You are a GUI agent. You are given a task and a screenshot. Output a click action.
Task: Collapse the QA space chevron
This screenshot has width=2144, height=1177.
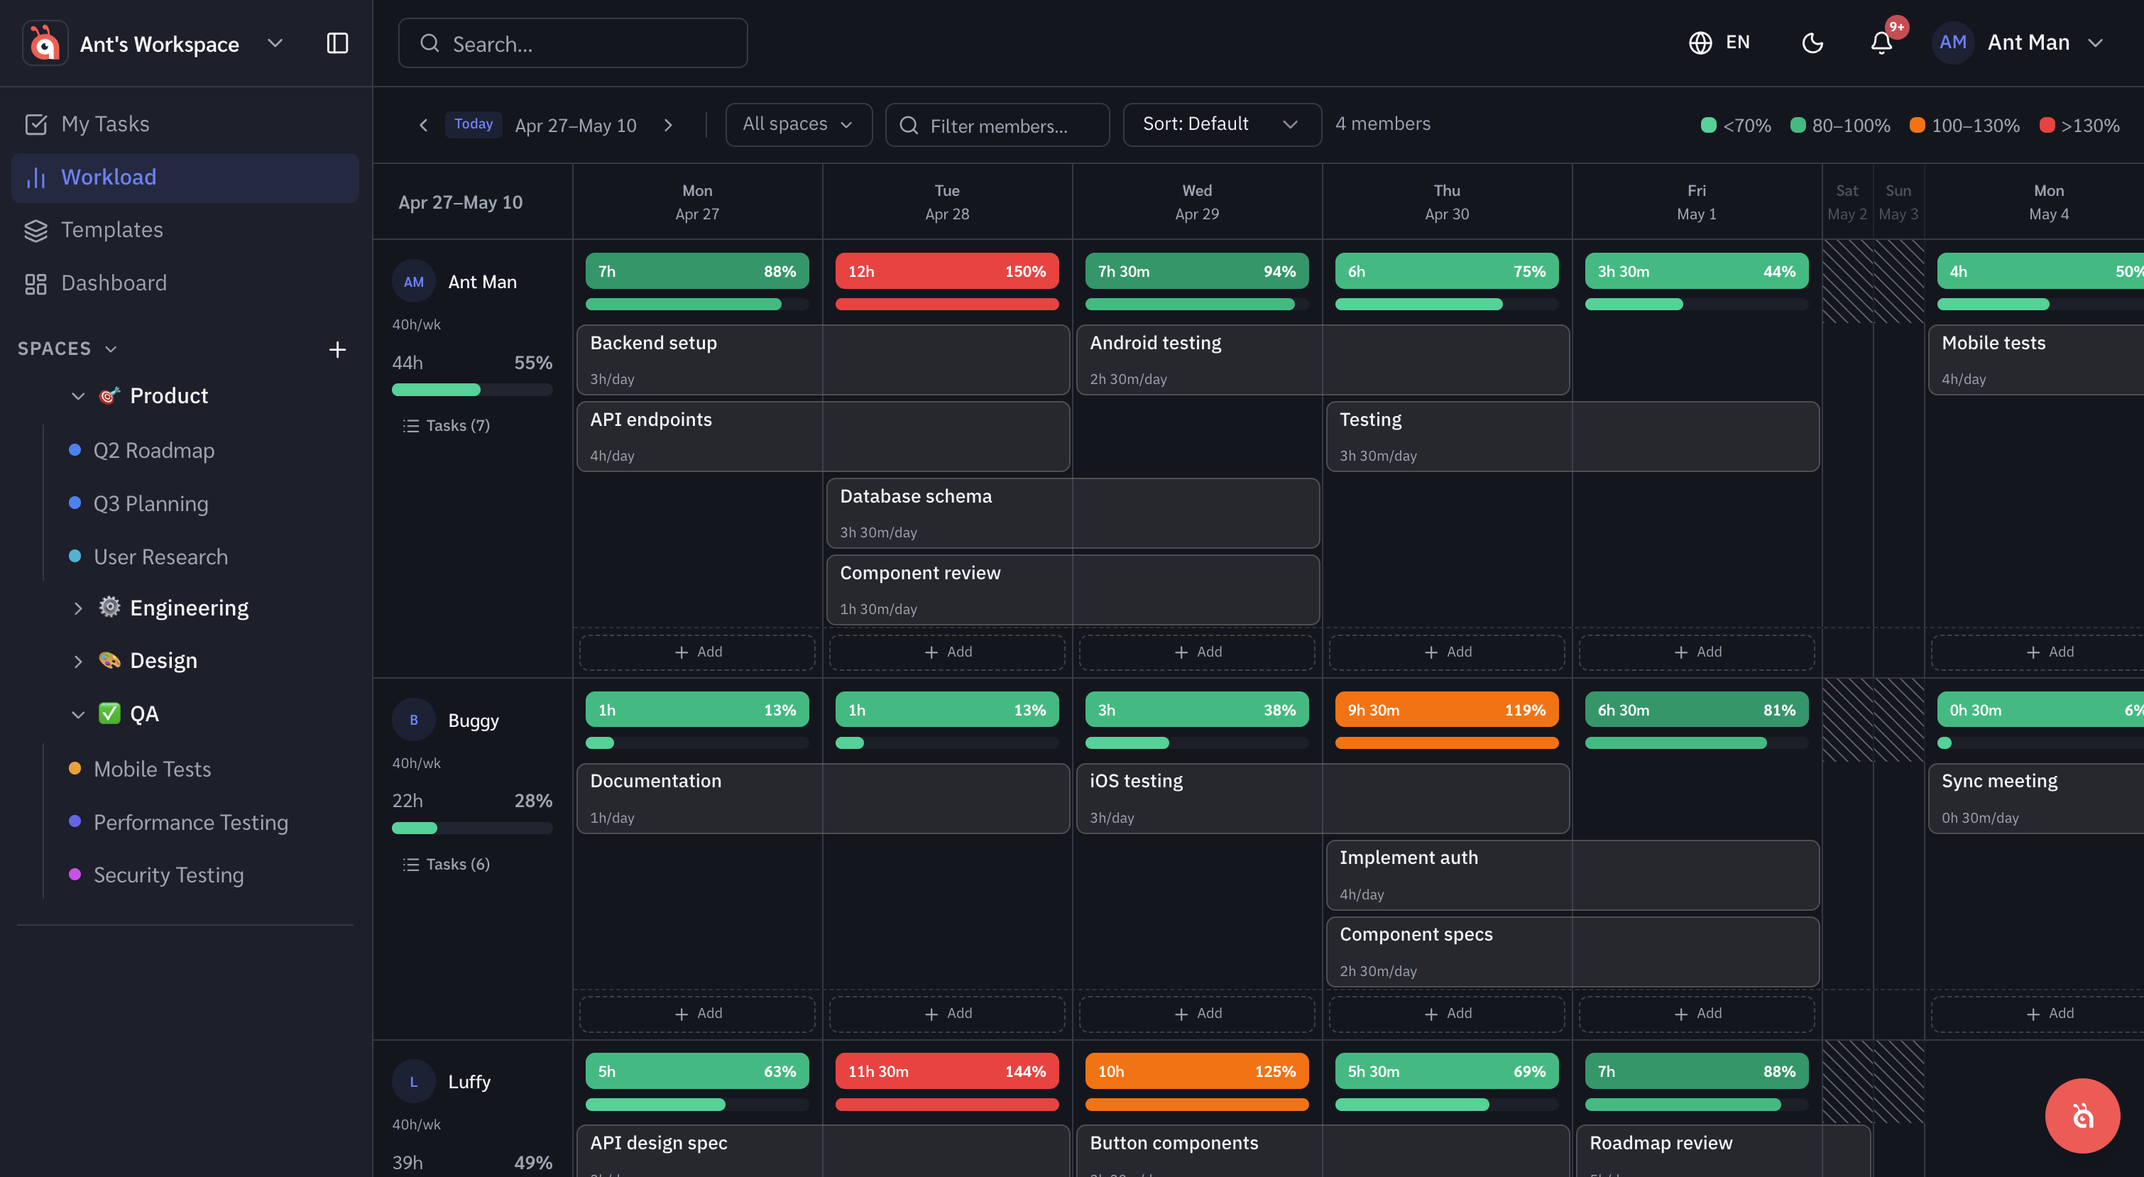coord(78,715)
